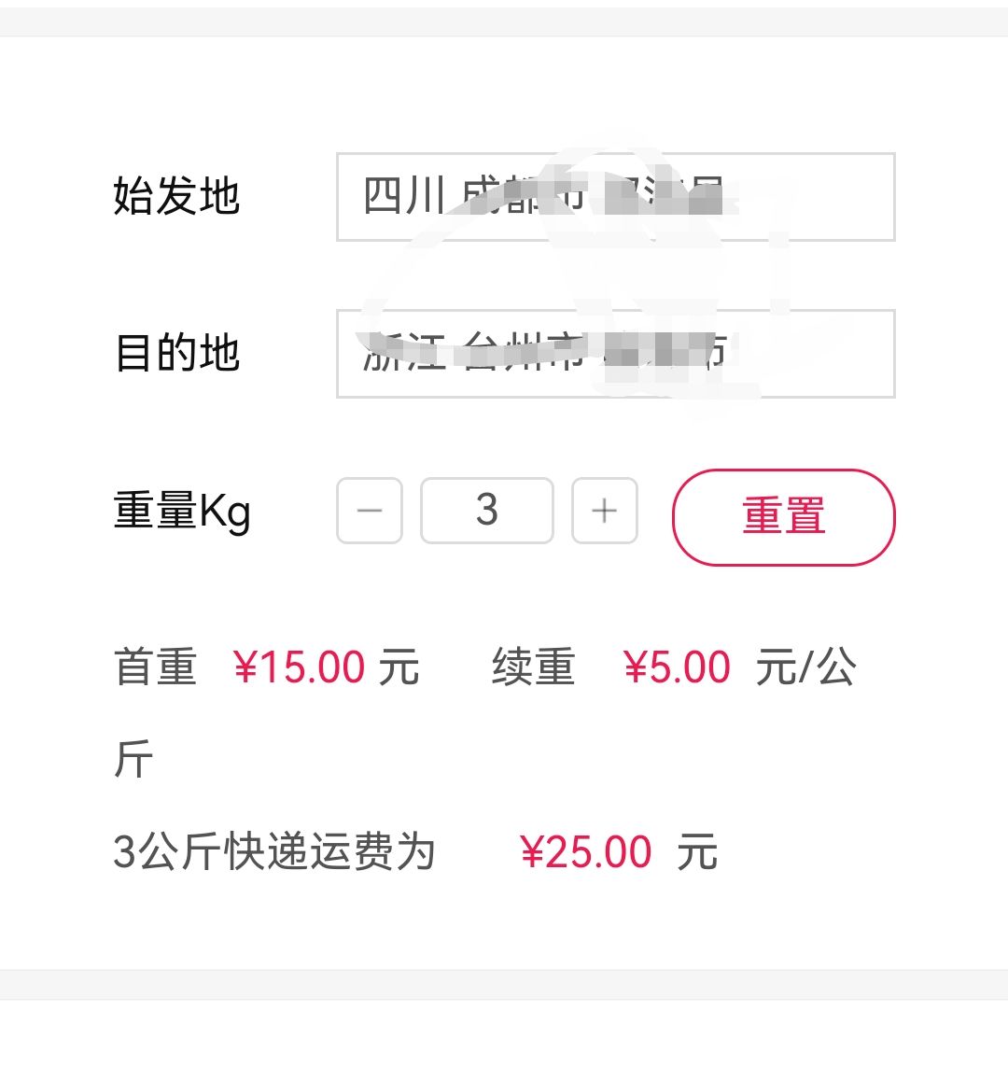Click the 重置 reset button

tap(784, 517)
